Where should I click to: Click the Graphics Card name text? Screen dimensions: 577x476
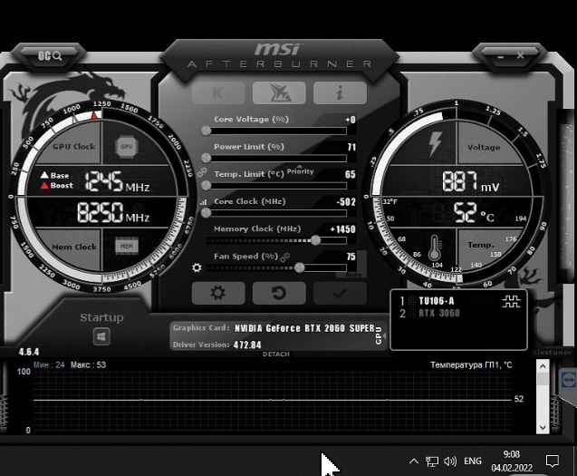(x=304, y=328)
